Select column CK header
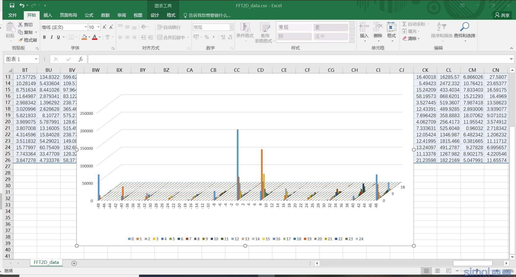Image resolution: width=516 pixels, height=277 pixels. click(x=425, y=70)
